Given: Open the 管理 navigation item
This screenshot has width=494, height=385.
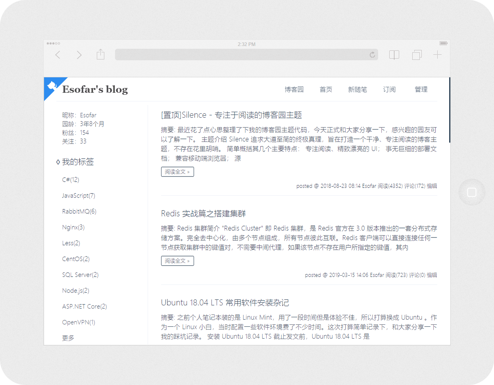Looking at the screenshot, I should [x=421, y=90].
